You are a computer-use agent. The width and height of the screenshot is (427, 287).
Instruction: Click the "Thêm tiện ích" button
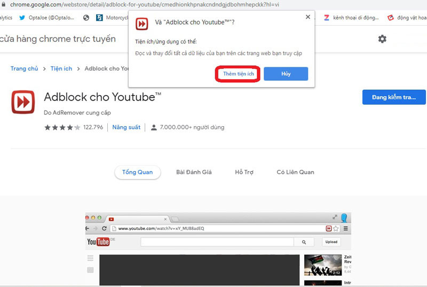point(238,74)
